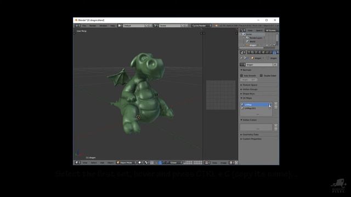Add a new screen layout with plus button
Image resolution: width=351 pixels, height=197 pixels.
pyautogui.click(x=146, y=26)
